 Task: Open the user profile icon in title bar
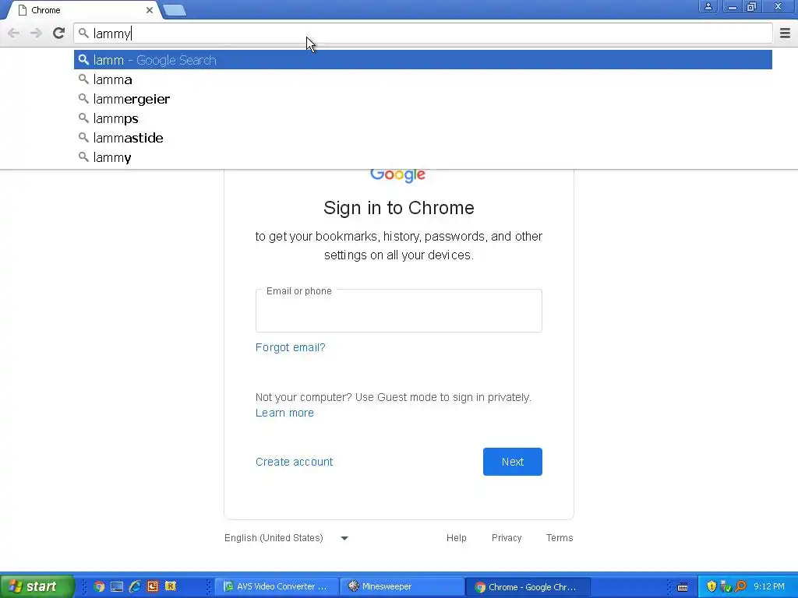click(708, 6)
